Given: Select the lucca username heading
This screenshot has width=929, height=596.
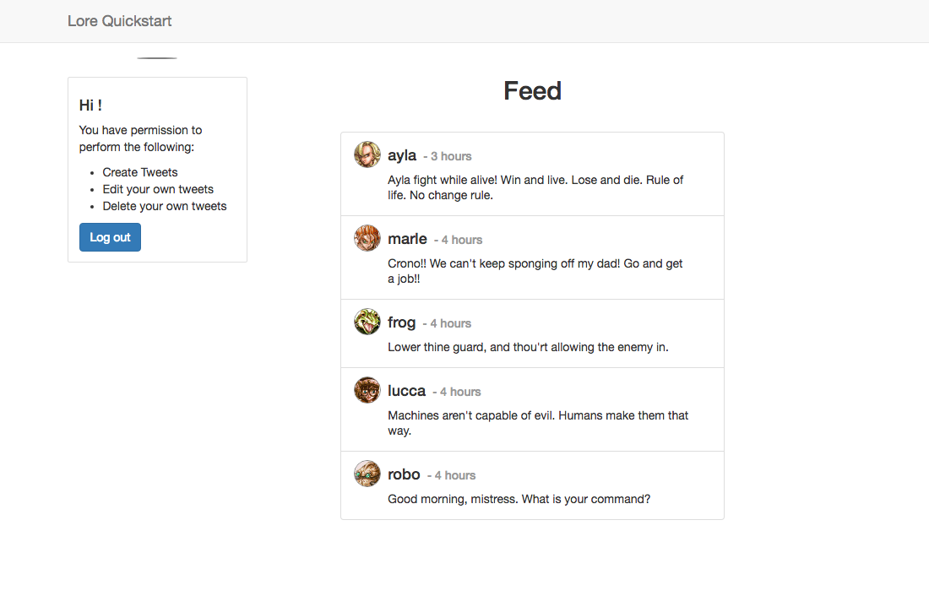Looking at the screenshot, I should (406, 391).
